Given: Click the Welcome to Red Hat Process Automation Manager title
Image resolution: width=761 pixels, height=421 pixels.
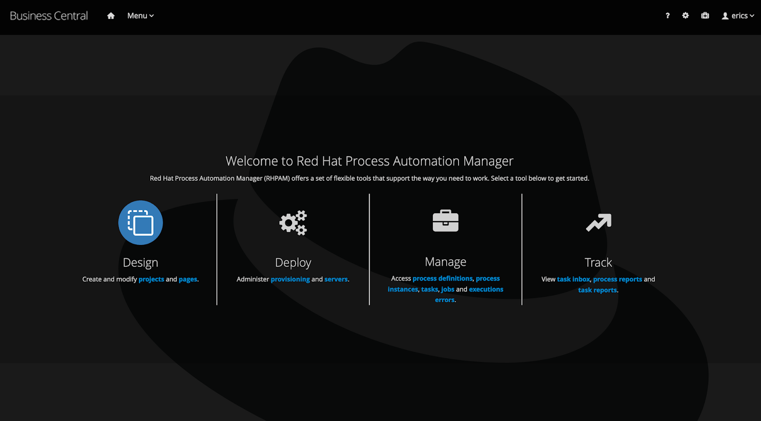Looking at the screenshot, I should click(x=370, y=161).
